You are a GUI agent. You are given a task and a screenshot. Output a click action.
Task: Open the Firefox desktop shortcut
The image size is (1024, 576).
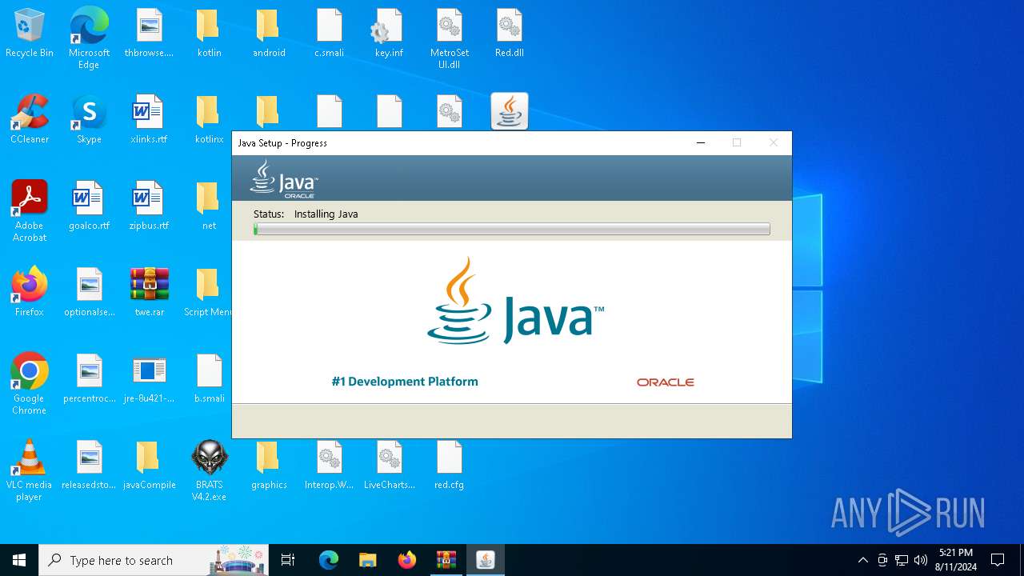click(30, 293)
